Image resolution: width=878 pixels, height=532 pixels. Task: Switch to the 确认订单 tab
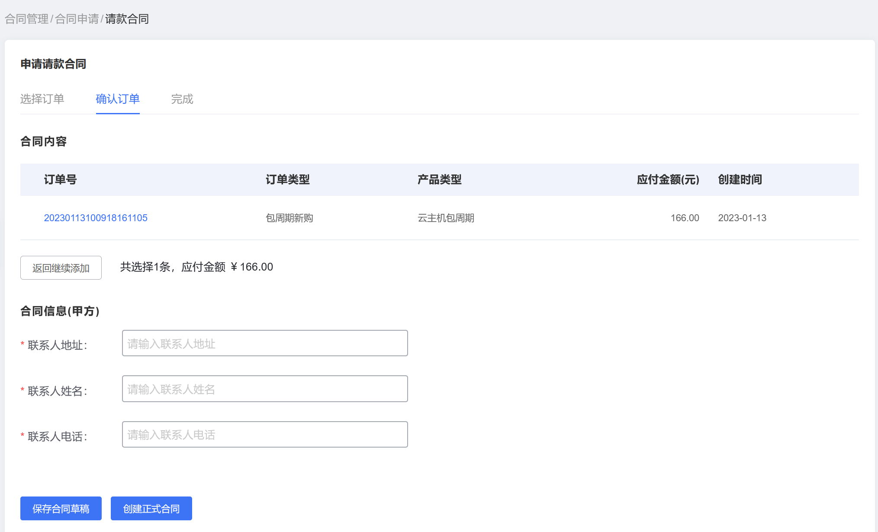click(x=118, y=99)
